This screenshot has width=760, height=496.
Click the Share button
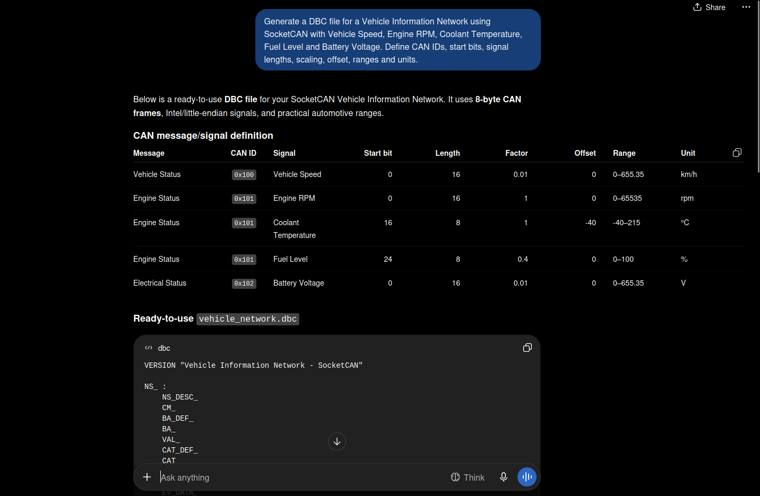point(709,7)
